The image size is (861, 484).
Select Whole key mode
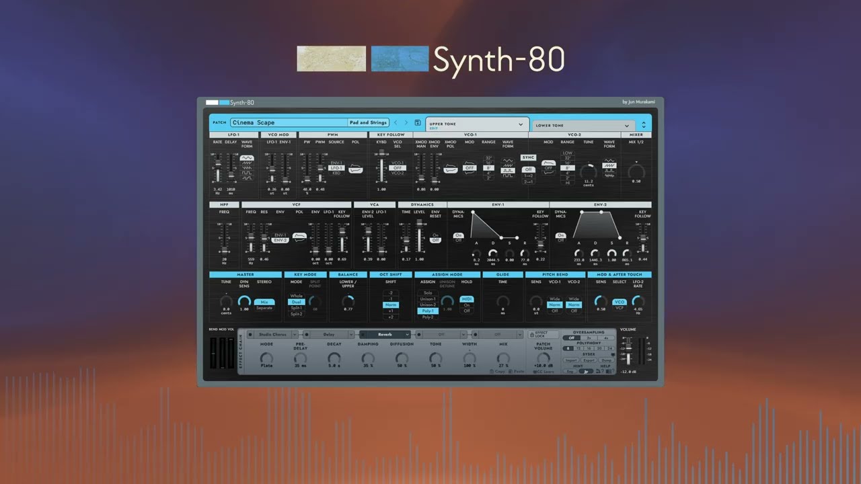(297, 296)
